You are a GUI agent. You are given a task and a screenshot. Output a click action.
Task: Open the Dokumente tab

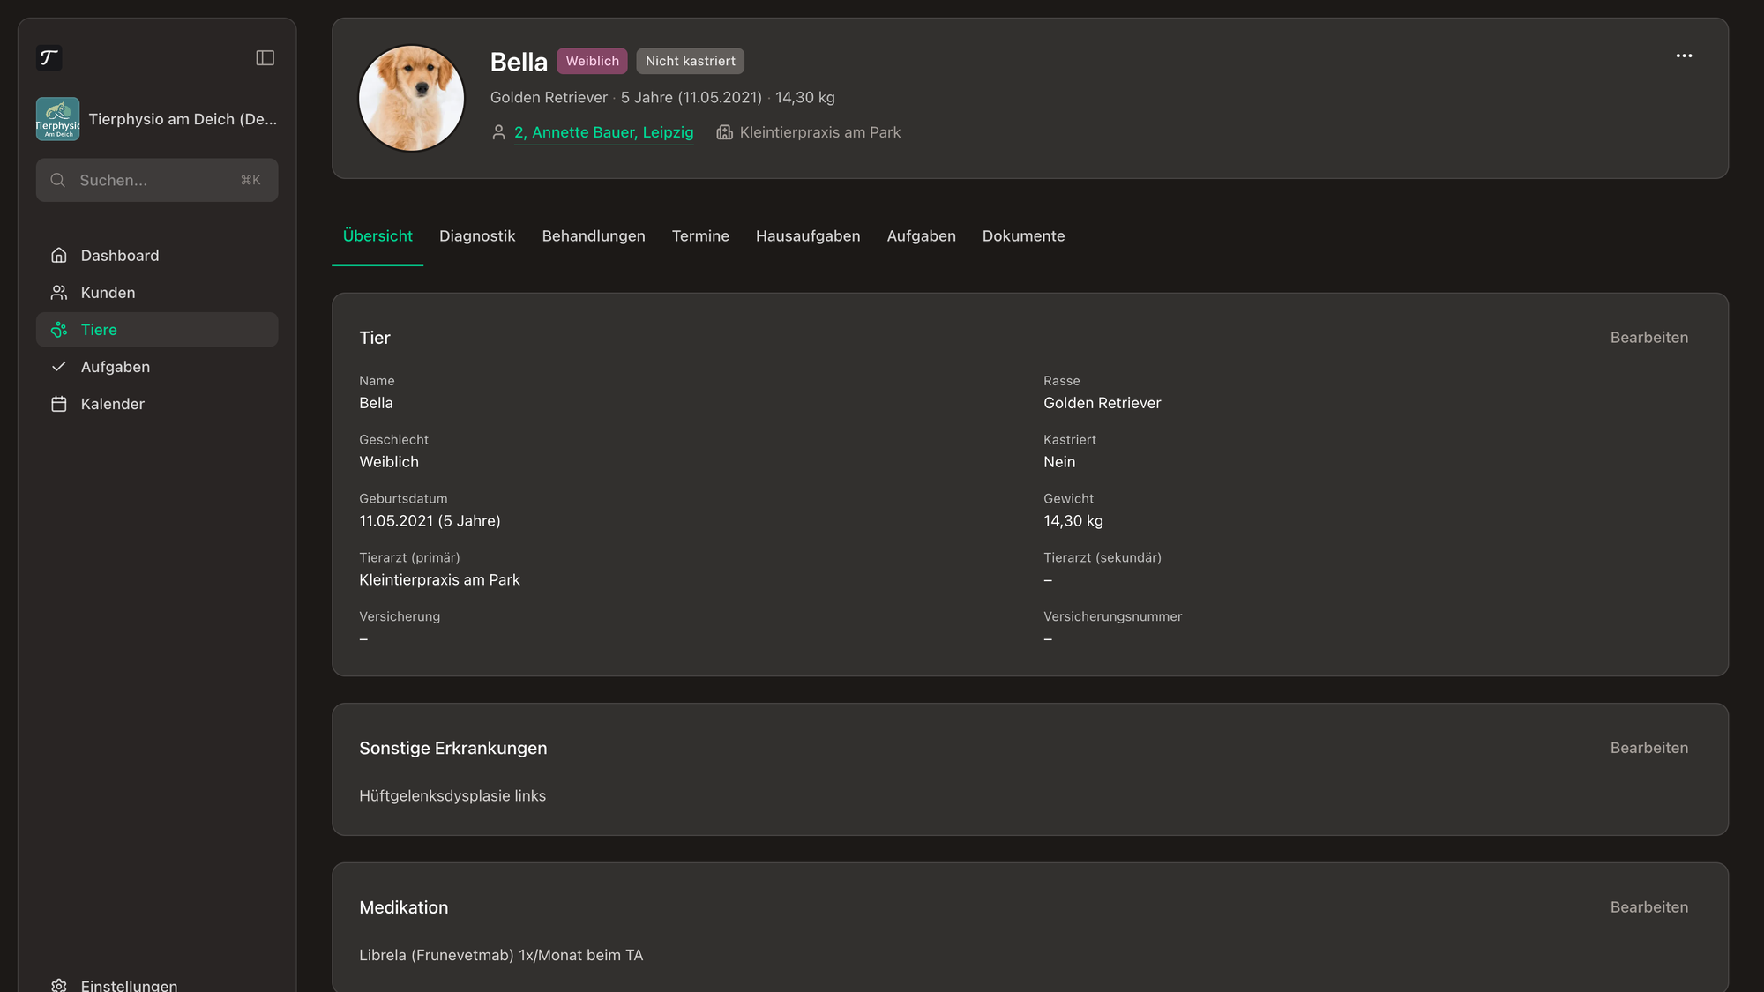1023,236
